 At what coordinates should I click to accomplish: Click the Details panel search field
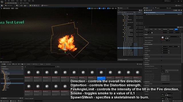click(x=161, y=27)
